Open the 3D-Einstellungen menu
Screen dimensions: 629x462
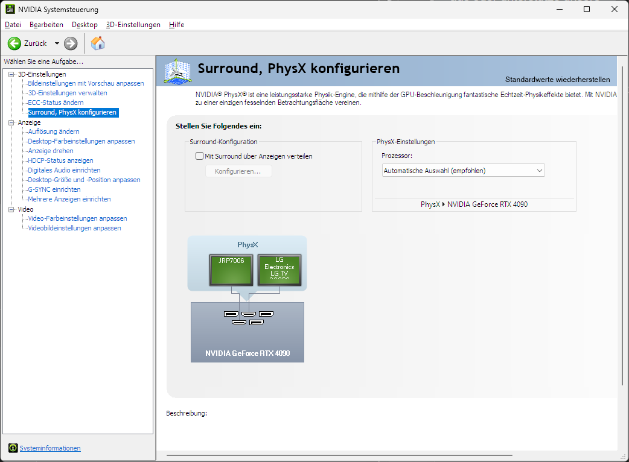(133, 25)
